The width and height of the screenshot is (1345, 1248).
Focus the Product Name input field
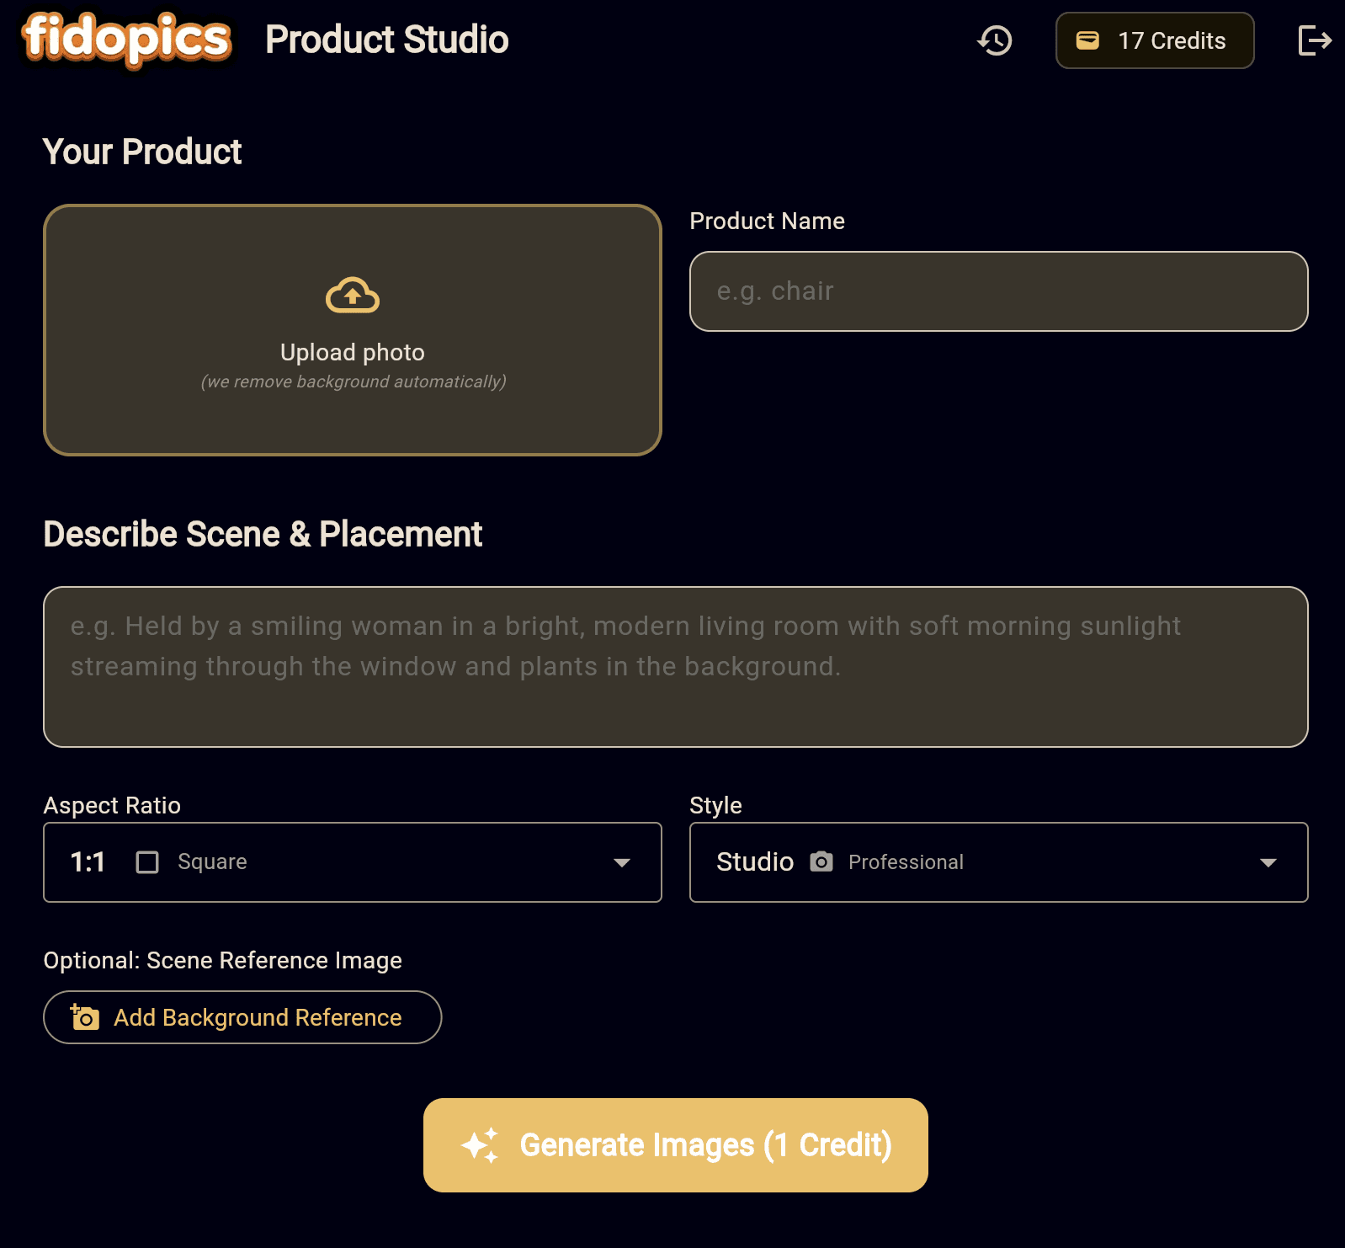(998, 291)
